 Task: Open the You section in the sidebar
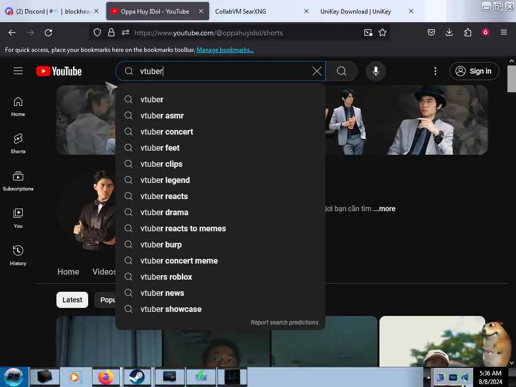coord(18,219)
